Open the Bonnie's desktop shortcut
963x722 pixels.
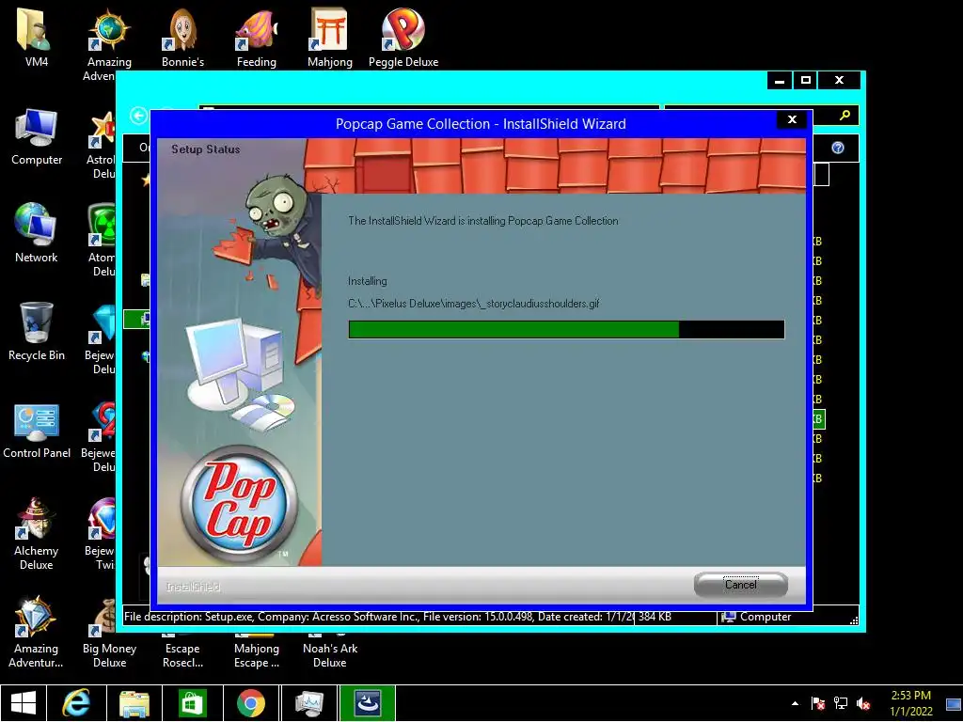pos(182,37)
